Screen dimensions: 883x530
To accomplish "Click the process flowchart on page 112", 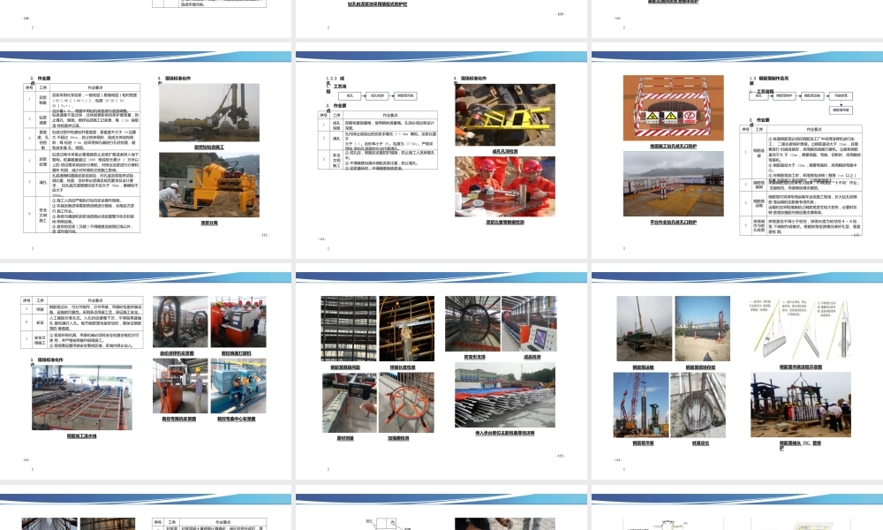I will pos(377,95).
